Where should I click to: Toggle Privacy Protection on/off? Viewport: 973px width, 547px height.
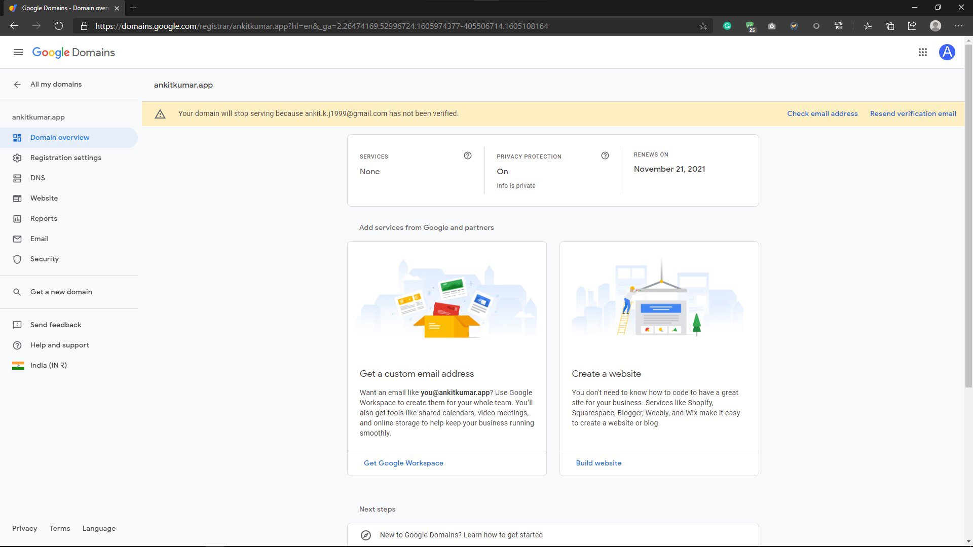click(503, 171)
